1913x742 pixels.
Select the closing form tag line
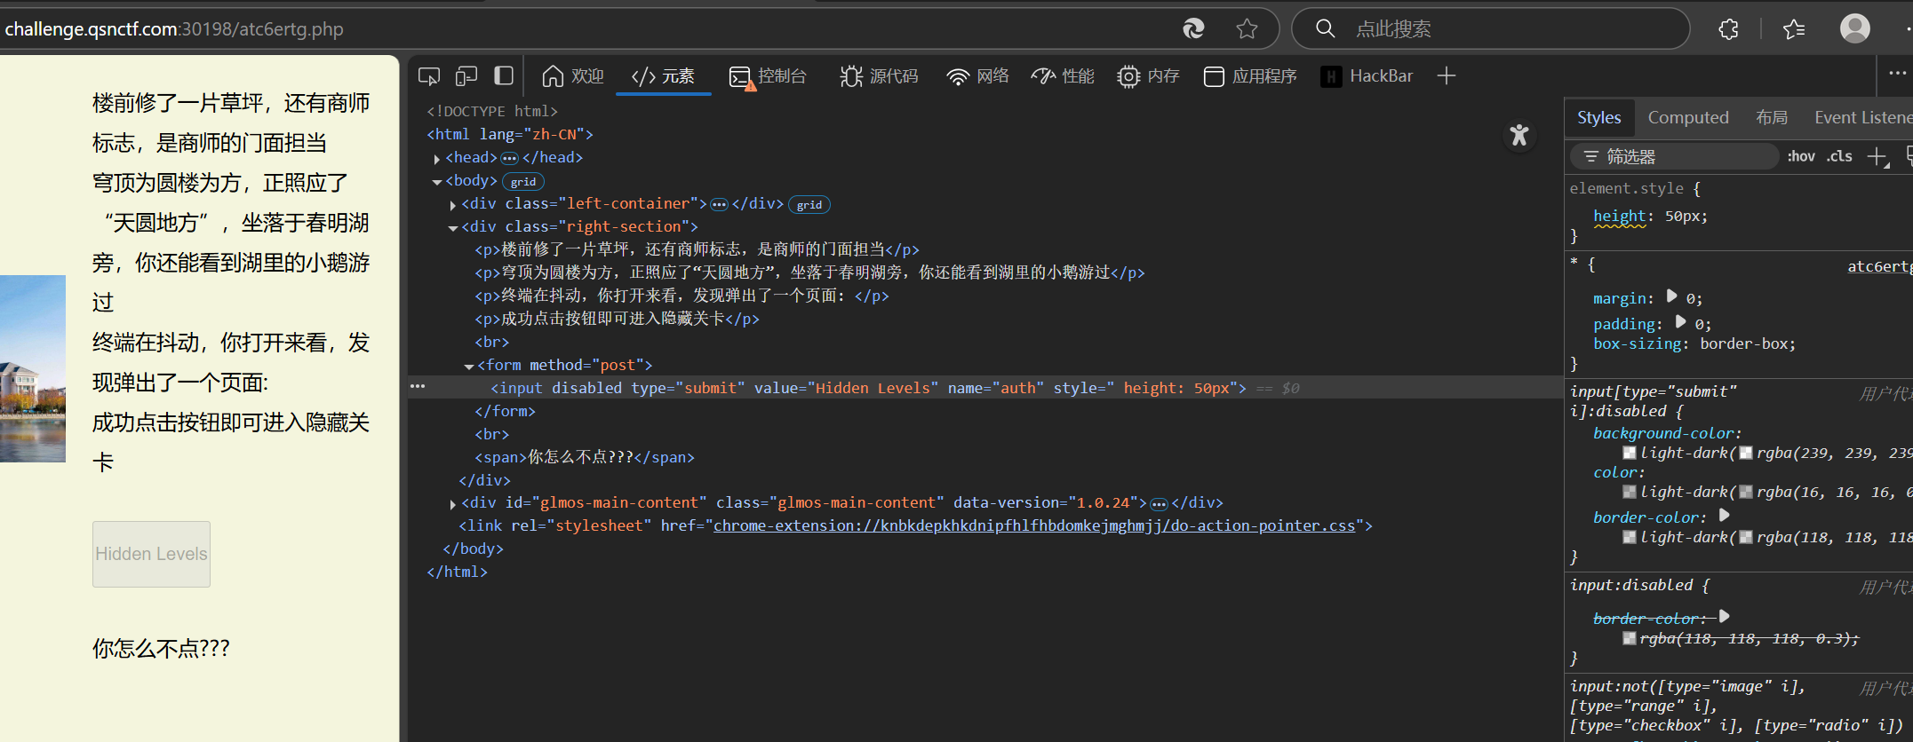505,411
